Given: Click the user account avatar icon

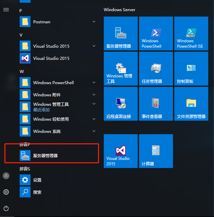Looking at the screenshot, I should [6, 176].
